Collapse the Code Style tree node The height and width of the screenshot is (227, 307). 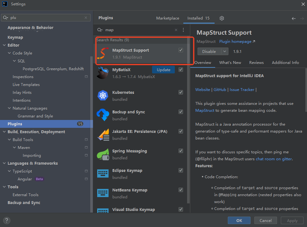click(x=9, y=53)
